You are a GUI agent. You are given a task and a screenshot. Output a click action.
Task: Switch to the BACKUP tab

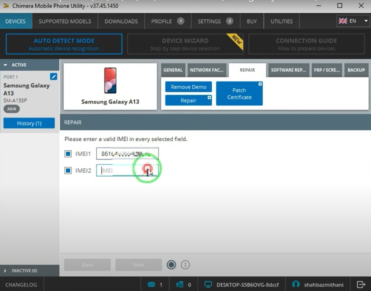pyautogui.click(x=356, y=70)
